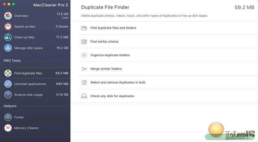Click 'Merge similar folders' text
The height and width of the screenshot is (142, 258).
coord(106,69)
